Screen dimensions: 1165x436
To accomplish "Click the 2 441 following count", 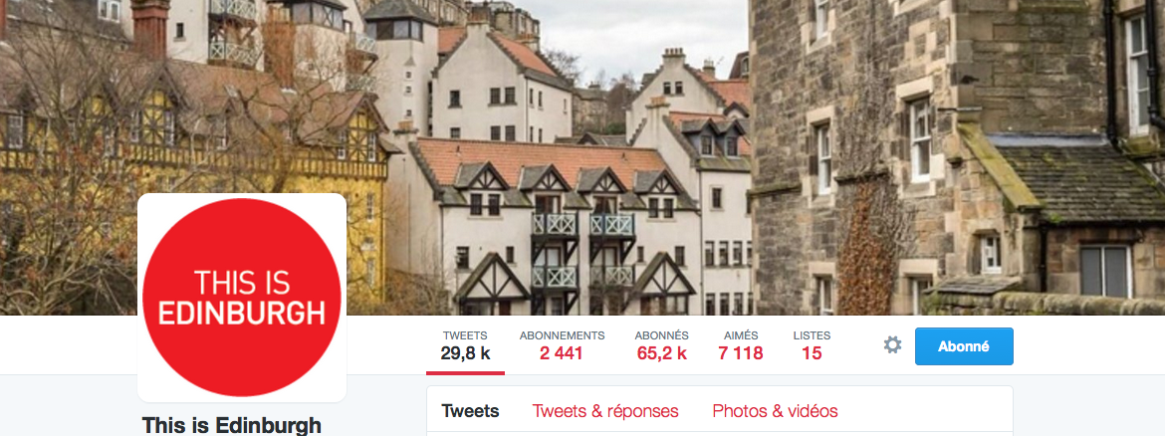I will coord(562,353).
